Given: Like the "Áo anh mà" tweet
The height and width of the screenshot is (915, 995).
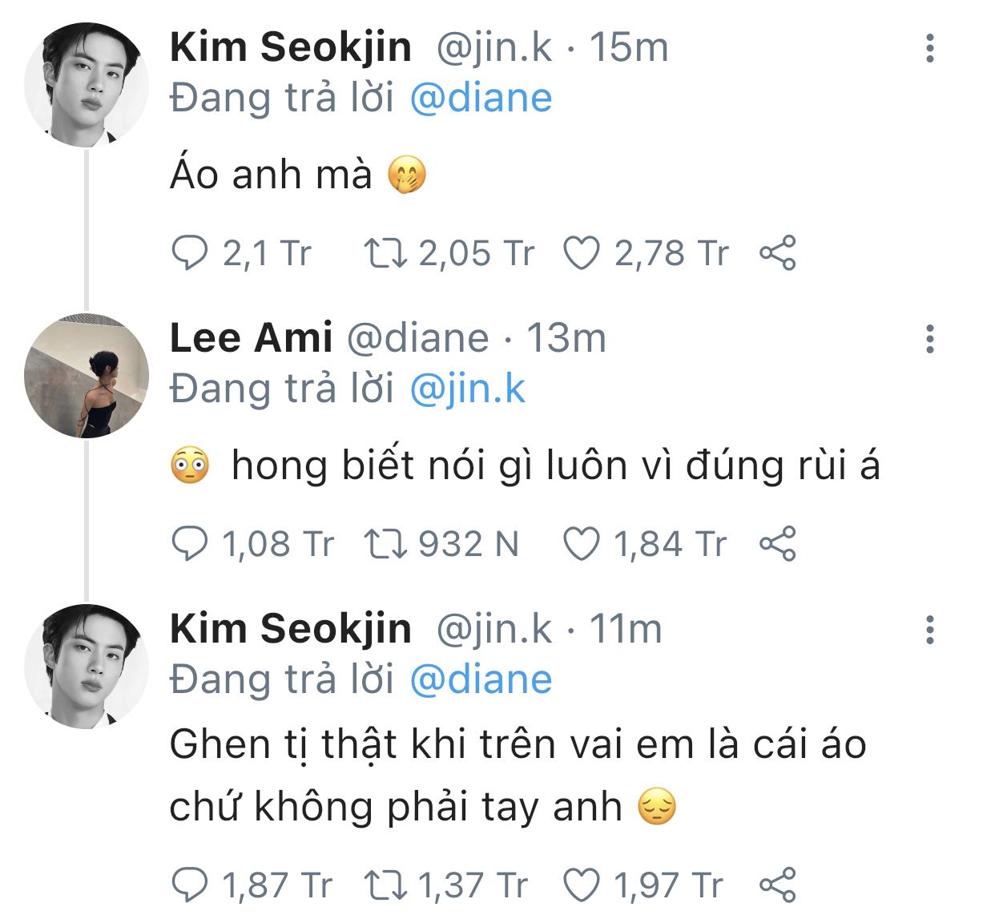Looking at the screenshot, I should pyautogui.click(x=581, y=253).
